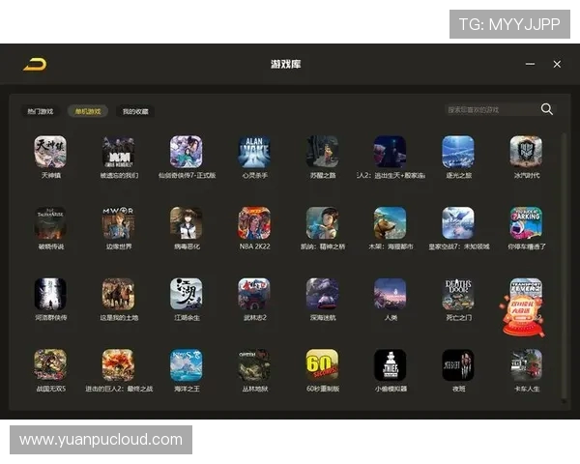Open 死亡之门 Death's Door game
Viewport: 580px width, 464px height.
[x=458, y=294]
